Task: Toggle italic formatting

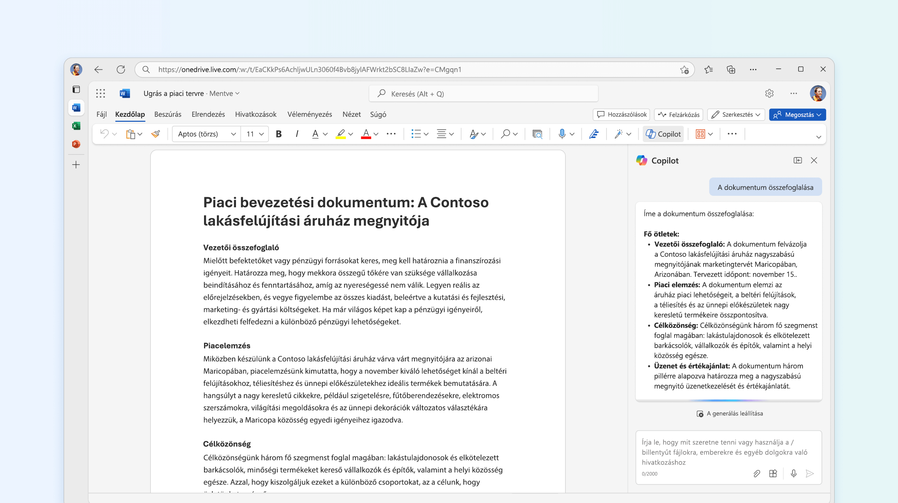Action: pyautogui.click(x=297, y=134)
